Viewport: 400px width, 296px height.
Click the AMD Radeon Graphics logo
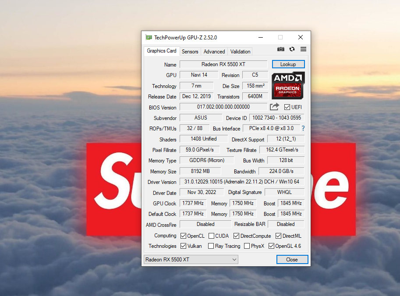point(288,85)
